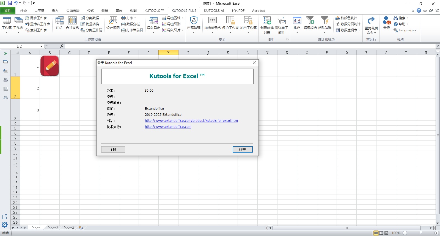Image resolution: width=440 pixels, height=236 pixels.
Task: Click 导出图形 export graphics
Action: coord(171,24)
